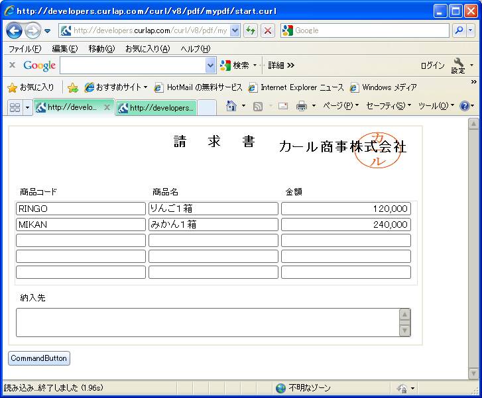Click the browser Back arrow button
This screenshot has height=398, width=482.
15,30
